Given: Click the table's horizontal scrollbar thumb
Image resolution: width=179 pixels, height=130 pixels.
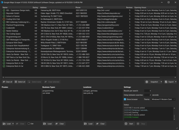Looking at the screenshot, I should point(82,78).
